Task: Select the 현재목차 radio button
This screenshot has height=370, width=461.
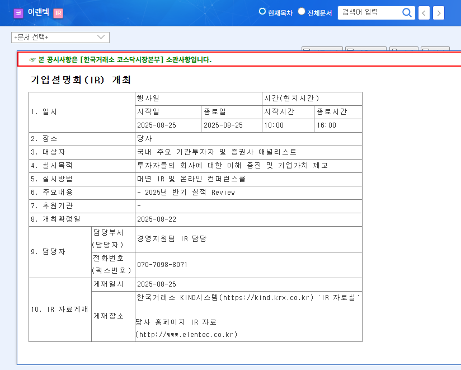Action: click(x=262, y=11)
